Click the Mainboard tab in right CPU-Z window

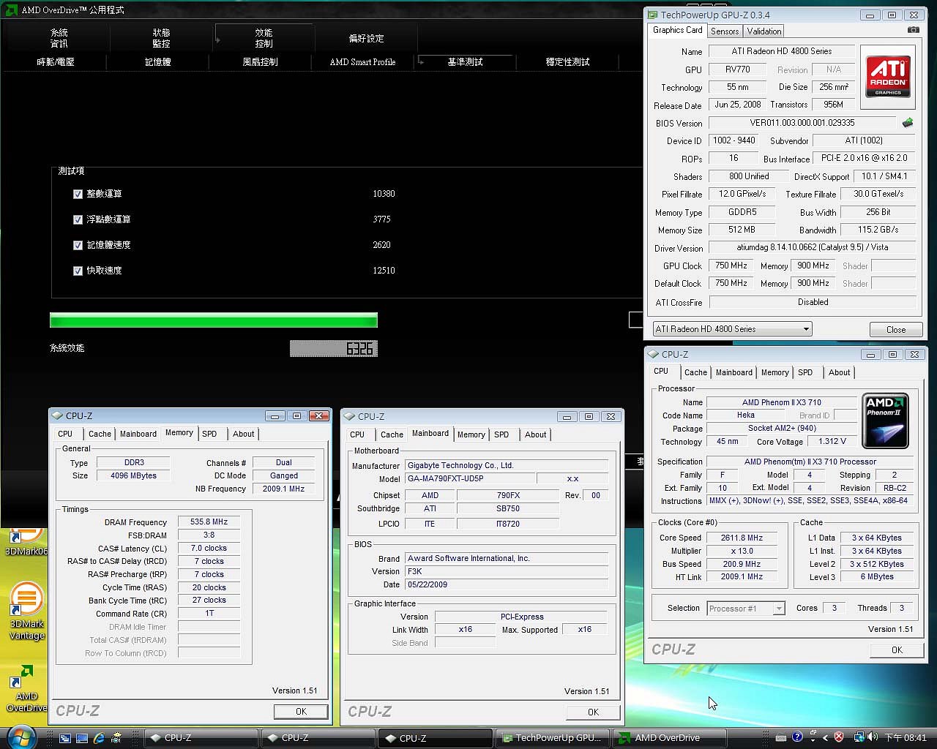pyautogui.click(x=734, y=372)
